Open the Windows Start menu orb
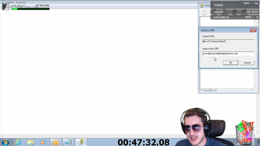260x146 pixels. point(5,142)
